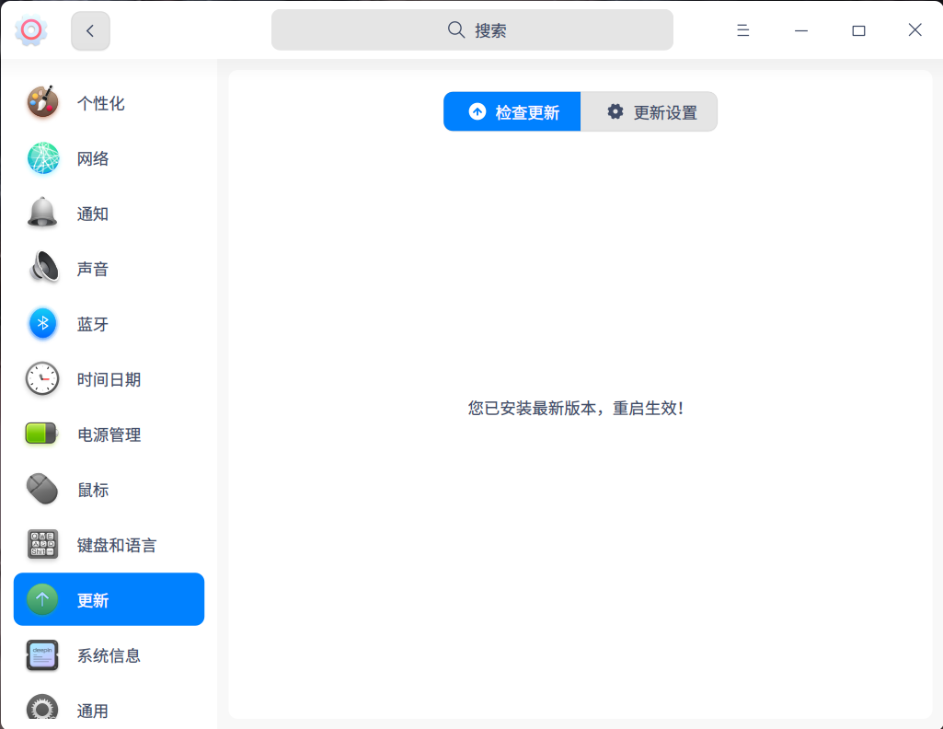This screenshot has width=943, height=729.
Task: Click the search magnifier icon
Action: coord(456,29)
